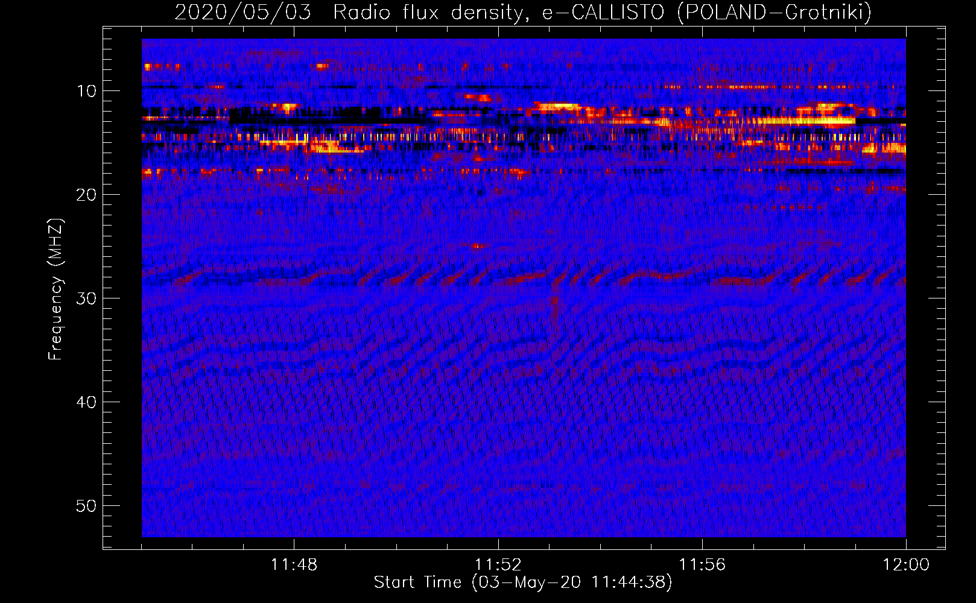Click the Start Time axis label
Screen dimensions: 976x603
pyautogui.click(x=523, y=582)
